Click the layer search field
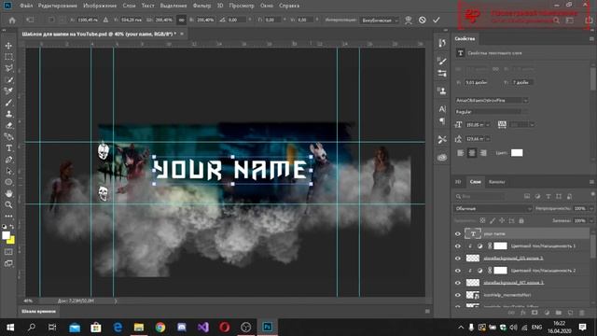Screen dimensions: 597x336 point(481,196)
